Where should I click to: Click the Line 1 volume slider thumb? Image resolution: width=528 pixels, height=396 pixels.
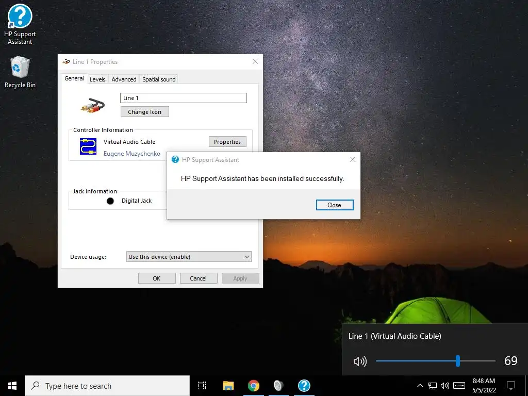pyautogui.click(x=458, y=360)
